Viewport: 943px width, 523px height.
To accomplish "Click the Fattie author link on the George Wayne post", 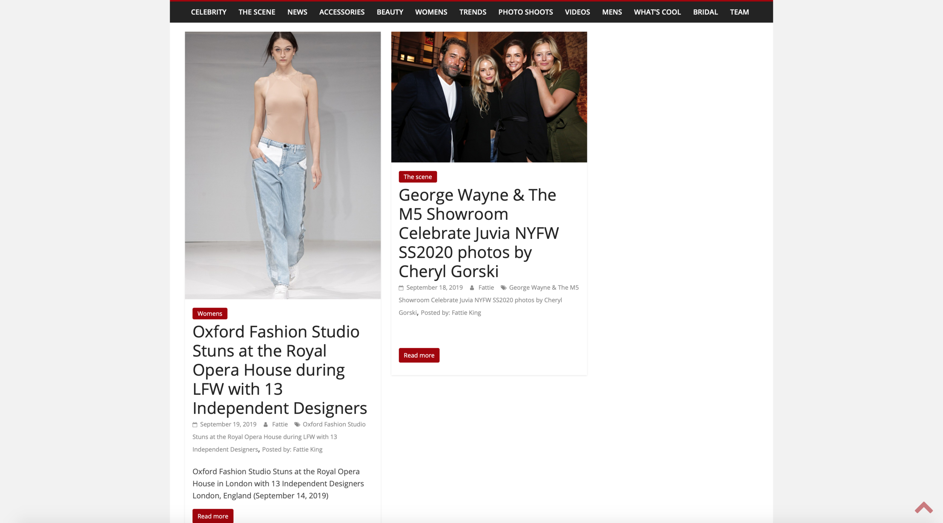I will coord(486,288).
